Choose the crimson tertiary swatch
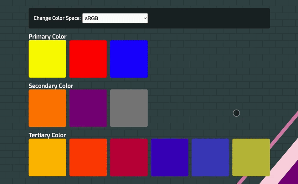Image resolution: width=298 pixels, height=184 pixels. pyautogui.click(x=129, y=157)
